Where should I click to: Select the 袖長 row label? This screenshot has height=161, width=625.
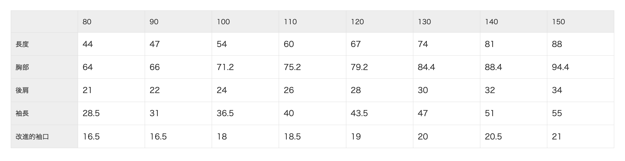(22, 113)
